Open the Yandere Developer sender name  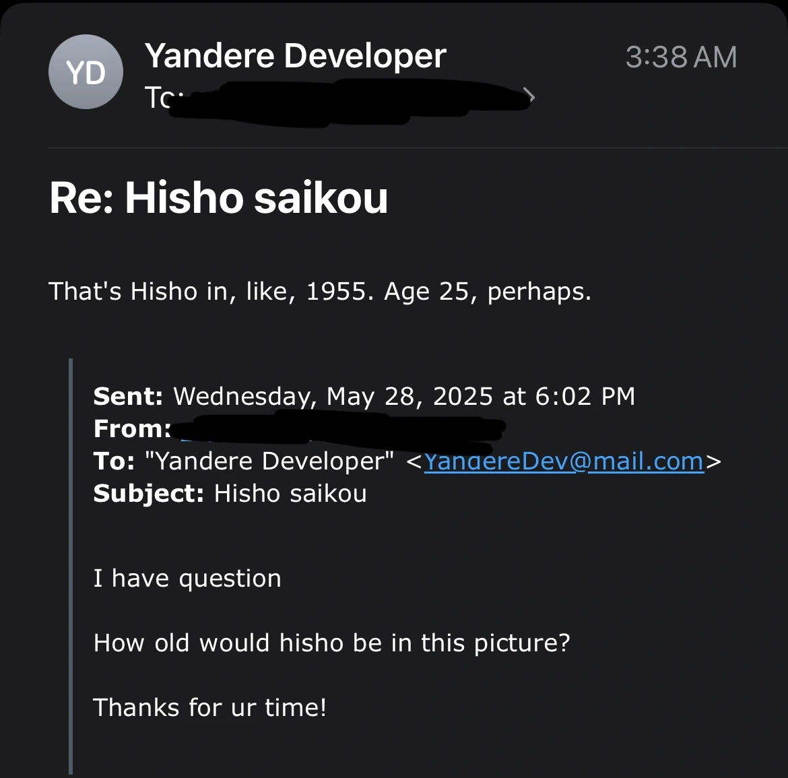coord(295,56)
